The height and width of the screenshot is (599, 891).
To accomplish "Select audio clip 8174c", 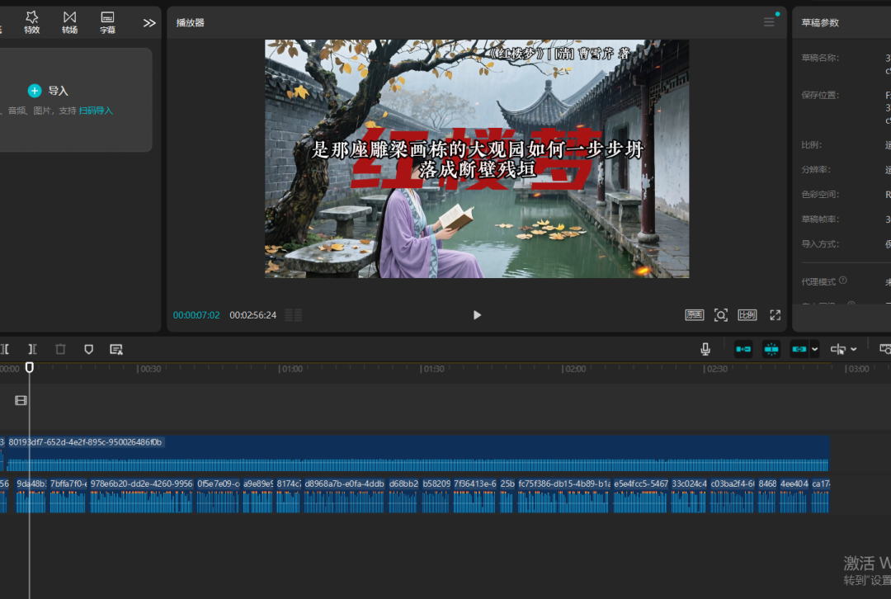I will (289, 496).
